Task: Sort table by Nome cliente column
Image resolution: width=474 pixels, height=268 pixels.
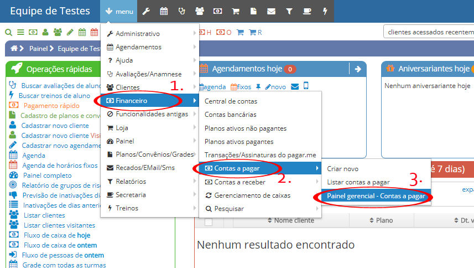Action: tap(290, 220)
